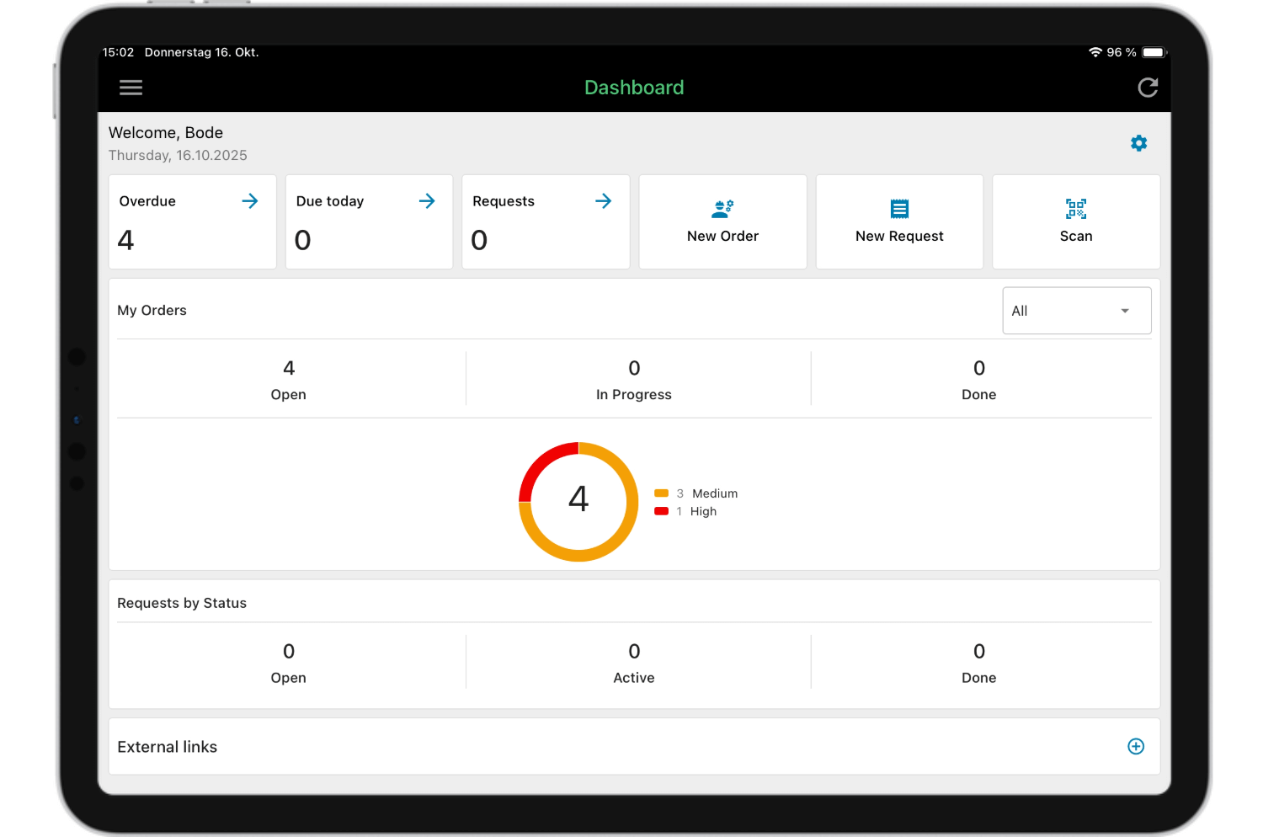Select Open orders count in My Orders
The height and width of the screenshot is (837, 1263).
coord(289,379)
